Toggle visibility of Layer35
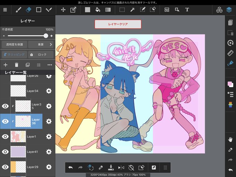Screen dimensions: 236x177 [5, 106]
